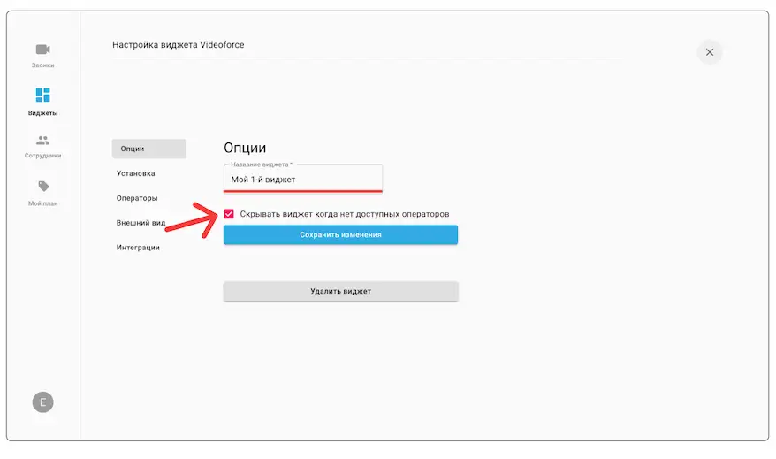Tick the red hide-widget checkbox box
Viewport: 776px width, 459px height.
click(230, 214)
